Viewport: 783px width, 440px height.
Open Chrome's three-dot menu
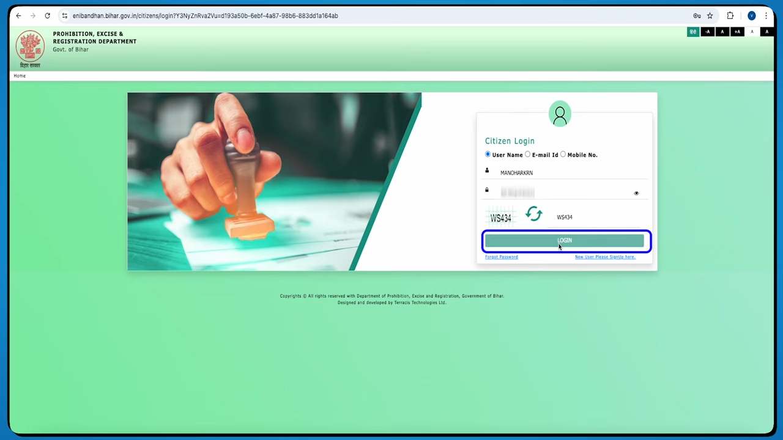coord(766,16)
